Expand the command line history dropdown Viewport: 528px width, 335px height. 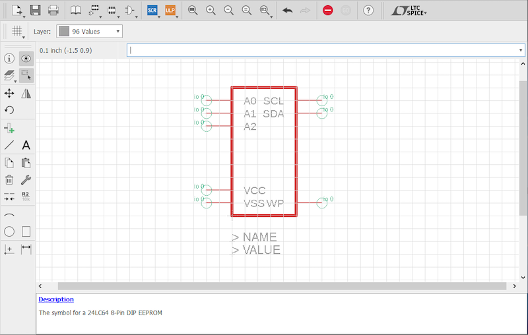tap(521, 51)
